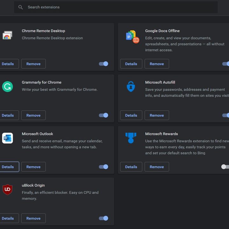The image size is (229, 229).
Task: Click the Grammarly for Chrome green icon
Action: 7,87
